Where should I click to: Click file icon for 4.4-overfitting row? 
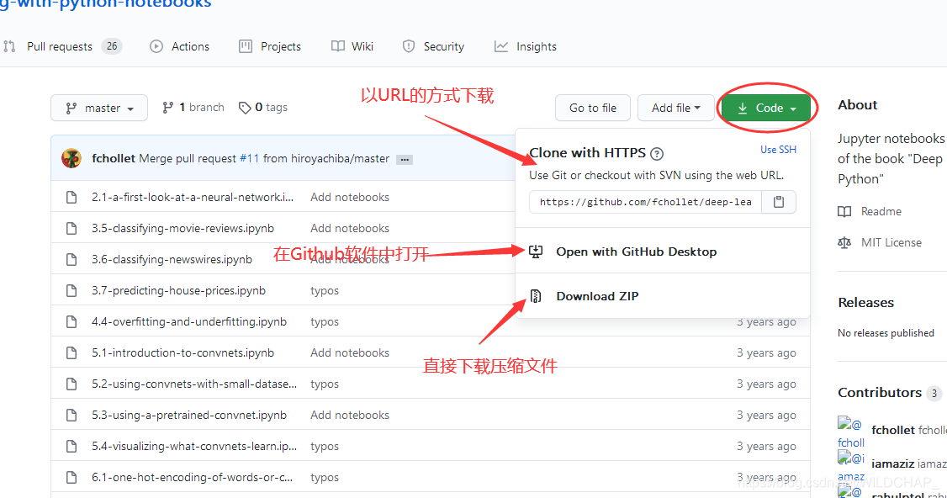point(71,321)
